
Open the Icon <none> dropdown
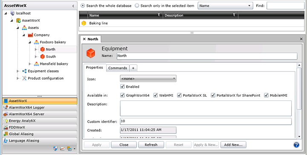pos(148,78)
